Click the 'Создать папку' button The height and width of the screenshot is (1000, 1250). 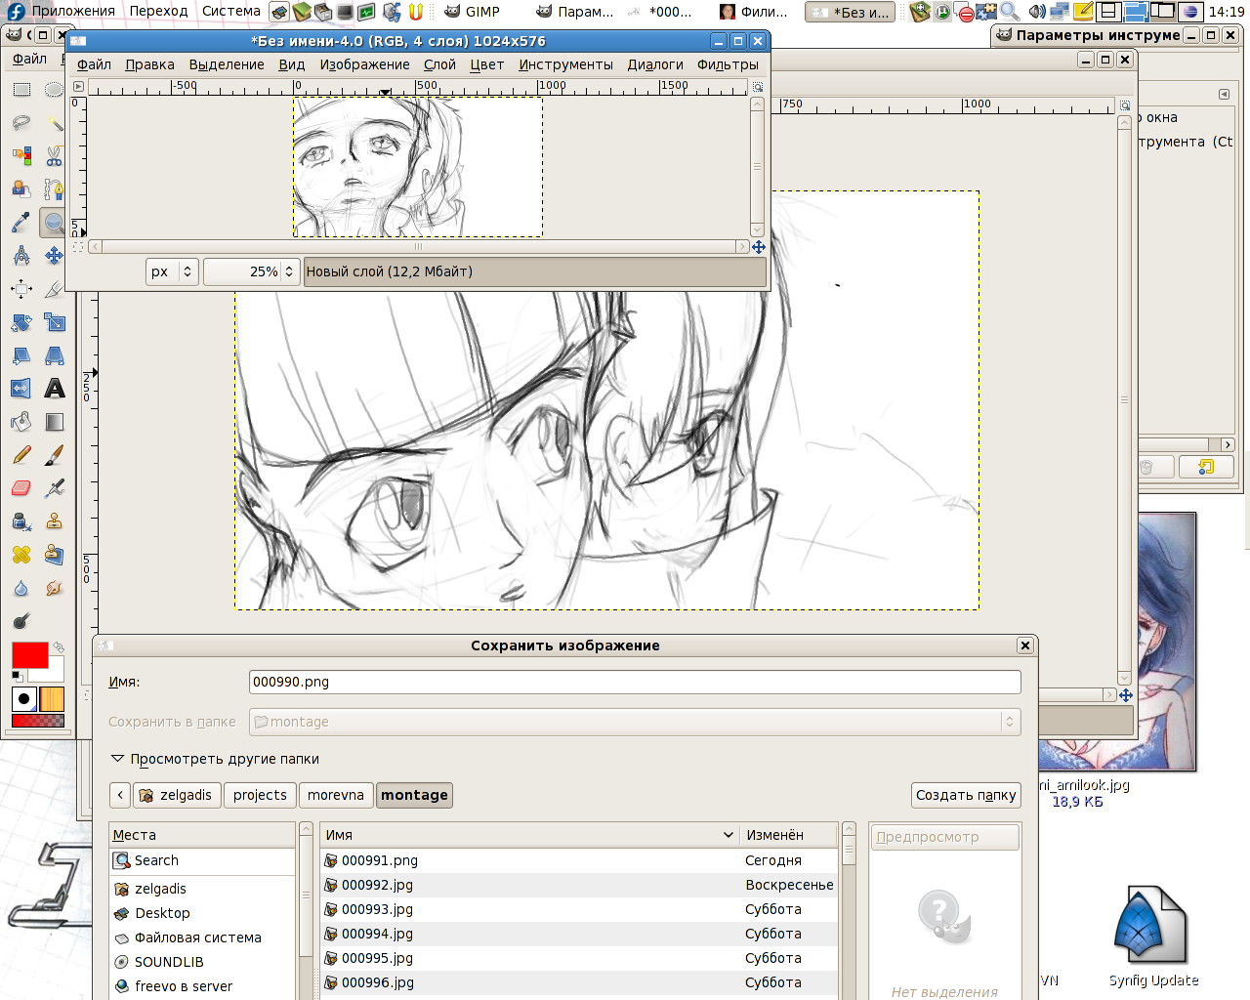pos(966,795)
